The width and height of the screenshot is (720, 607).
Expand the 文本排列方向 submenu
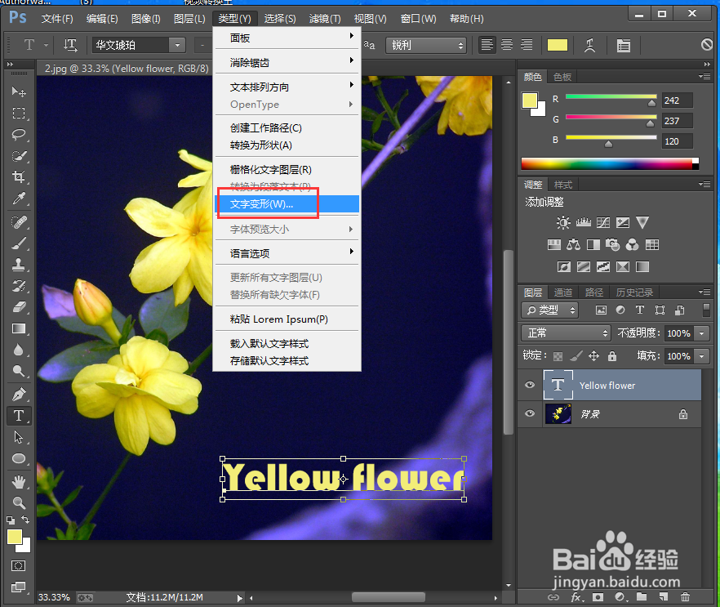[x=288, y=87]
